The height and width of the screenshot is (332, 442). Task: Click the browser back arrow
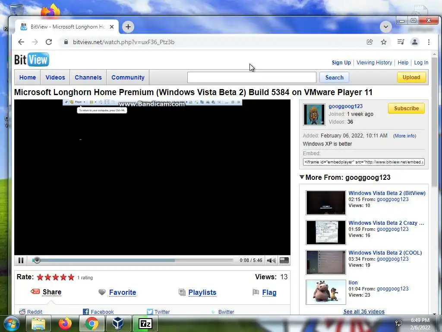[x=21, y=42]
